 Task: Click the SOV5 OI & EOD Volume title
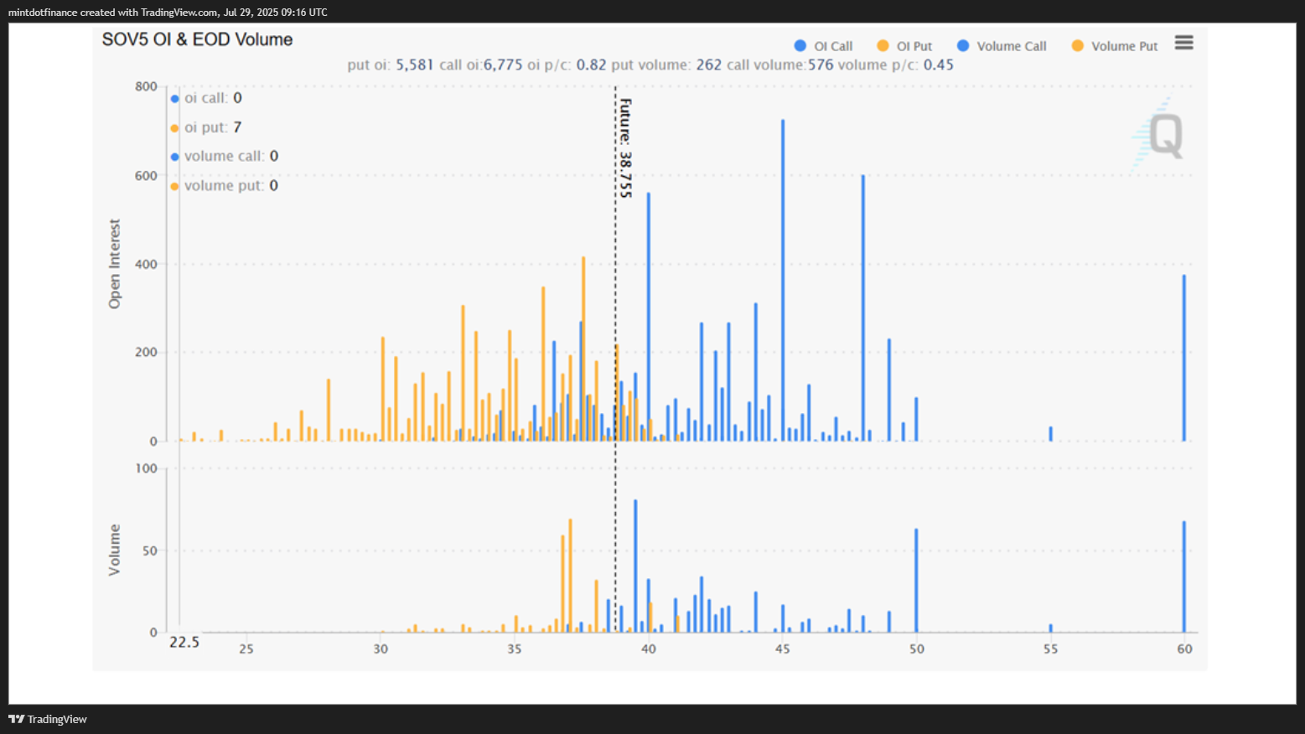pos(197,39)
